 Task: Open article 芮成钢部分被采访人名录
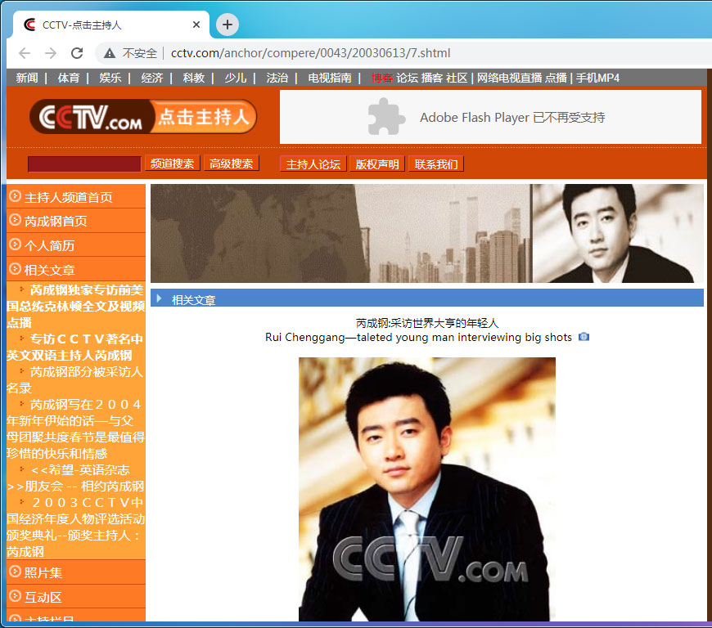point(75,379)
